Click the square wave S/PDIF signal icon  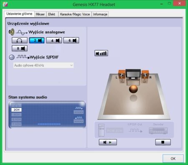23,57
